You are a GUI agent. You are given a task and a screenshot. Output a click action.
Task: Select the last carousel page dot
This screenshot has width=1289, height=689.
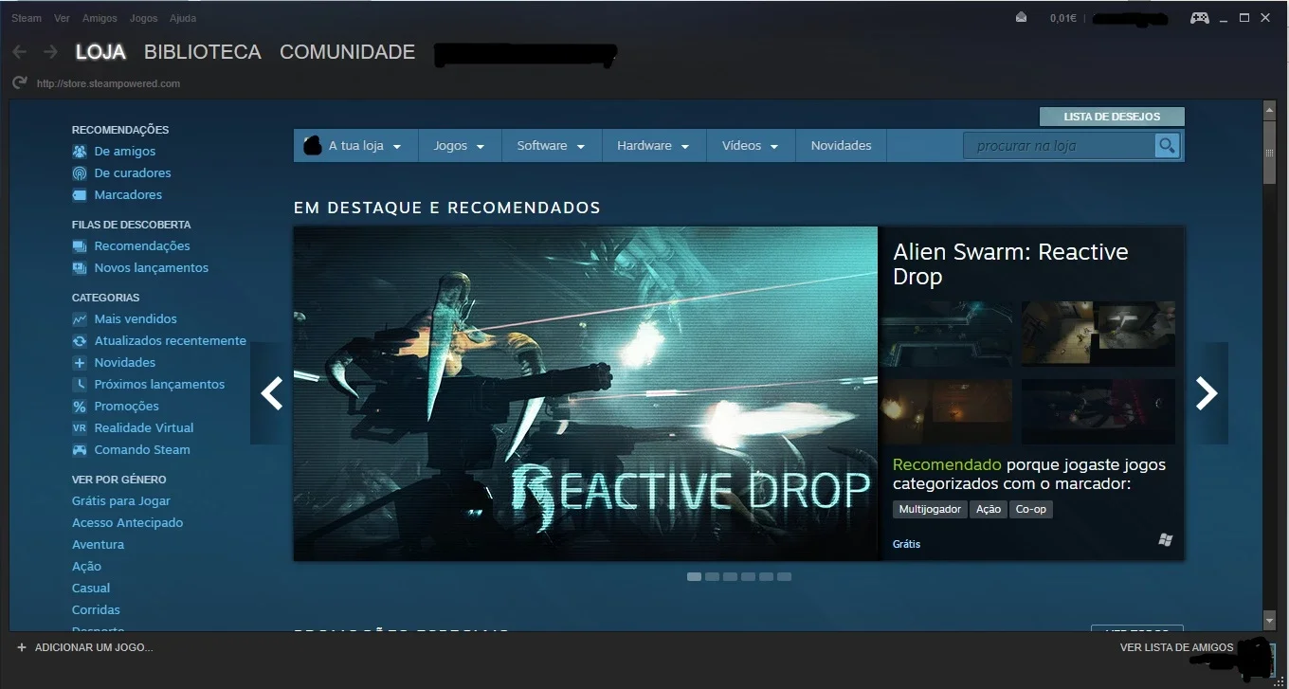(x=784, y=576)
